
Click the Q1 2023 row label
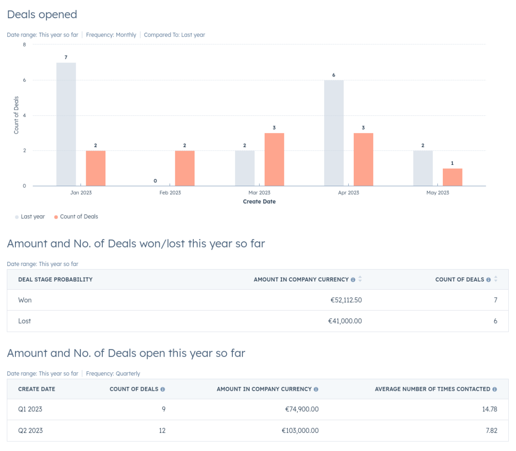point(30,409)
